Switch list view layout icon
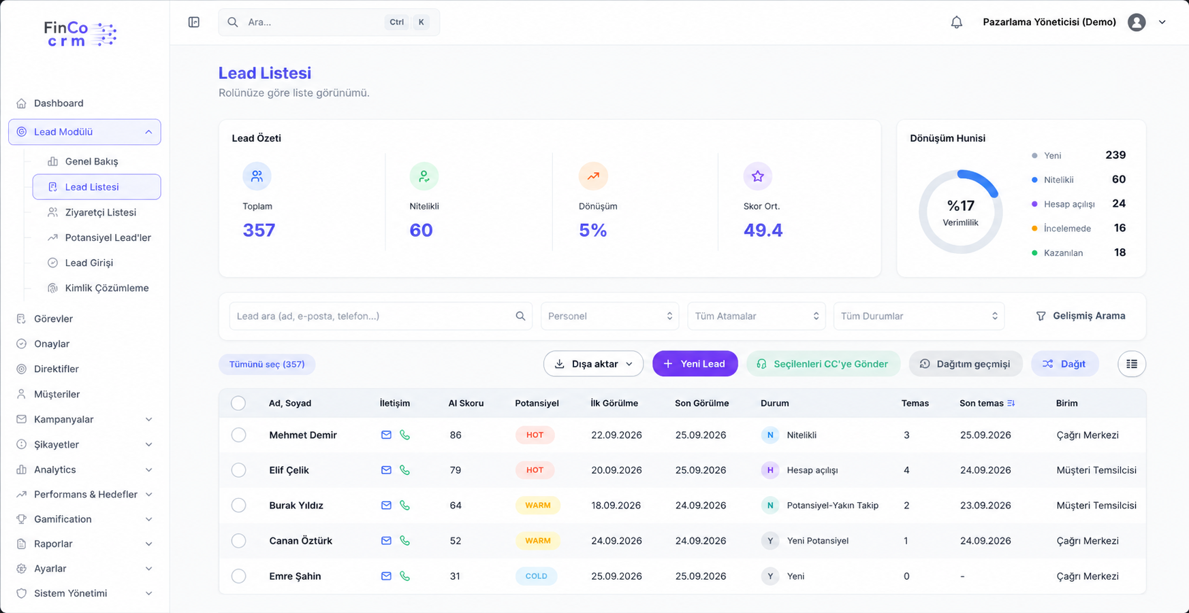 point(1132,364)
